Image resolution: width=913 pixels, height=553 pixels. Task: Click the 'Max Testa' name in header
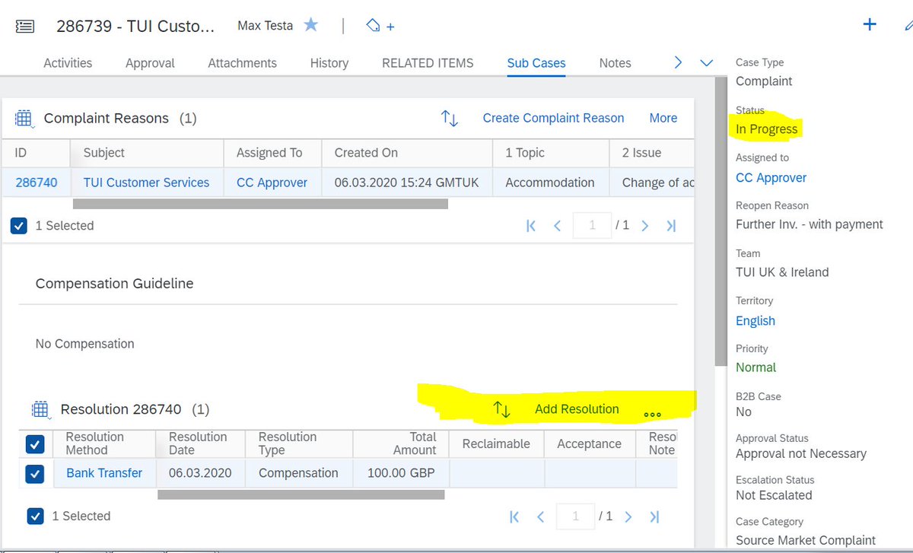pos(266,26)
